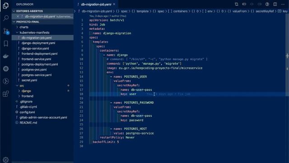Click on 'kind: Job' line
The image size is (289, 163).
tap(97, 24)
